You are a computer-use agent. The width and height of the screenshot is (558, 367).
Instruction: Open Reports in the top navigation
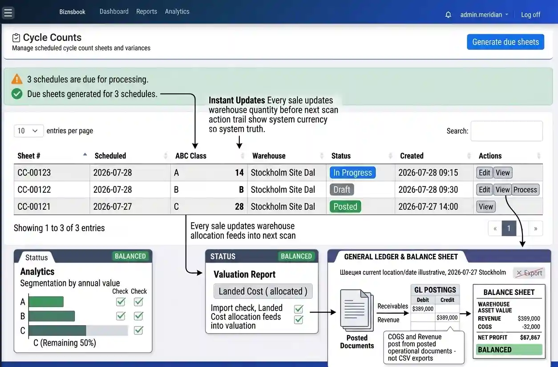click(147, 12)
